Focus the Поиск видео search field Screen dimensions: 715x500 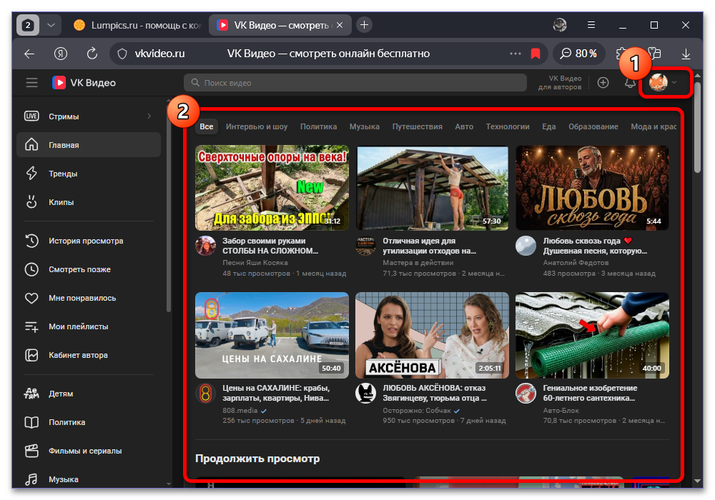[355, 83]
